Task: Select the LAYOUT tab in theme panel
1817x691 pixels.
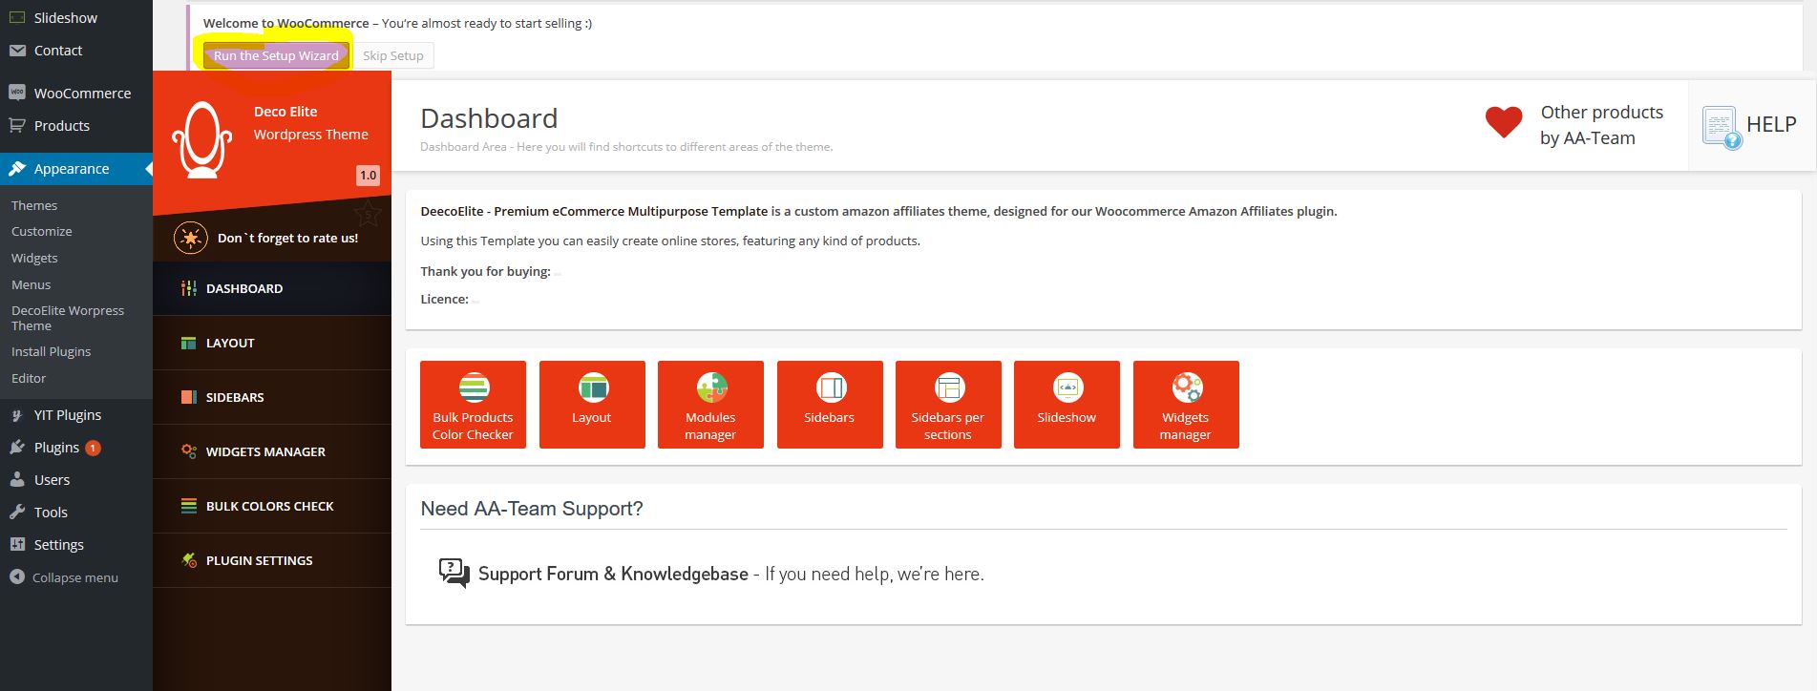Action: point(272,343)
